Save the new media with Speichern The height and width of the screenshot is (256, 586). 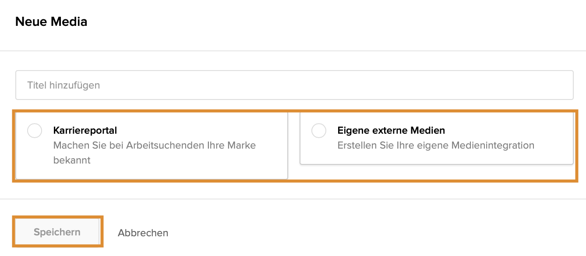tap(57, 232)
